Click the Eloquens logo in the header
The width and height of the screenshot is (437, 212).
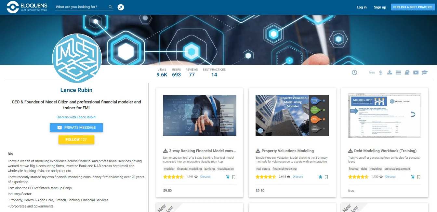click(x=27, y=7)
